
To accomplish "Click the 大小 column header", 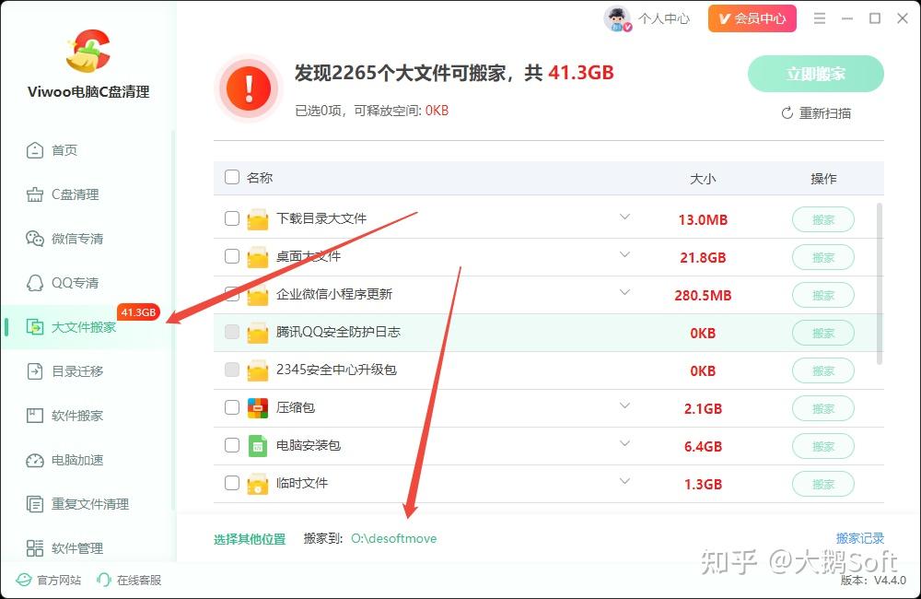I will pyautogui.click(x=703, y=179).
